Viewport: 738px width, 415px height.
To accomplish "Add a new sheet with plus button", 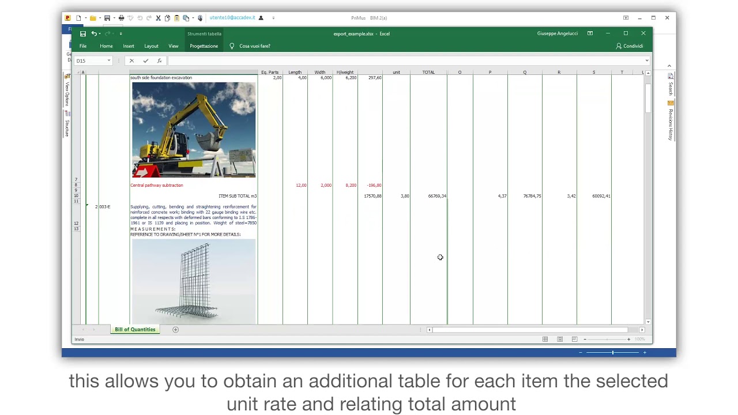I will (x=175, y=330).
